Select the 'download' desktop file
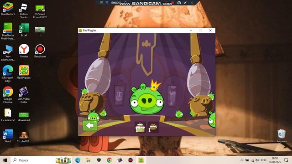Viewport: 292px width, 164px height. 24,117
